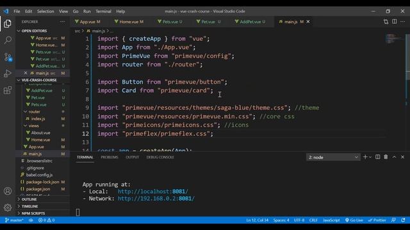Switch to Debug Console panel tab
410x230 pixels.
coord(160,157)
